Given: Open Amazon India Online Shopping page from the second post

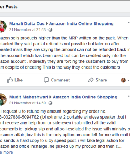Looking at the screenshot, I should pyautogui.click(x=85, y=97).
